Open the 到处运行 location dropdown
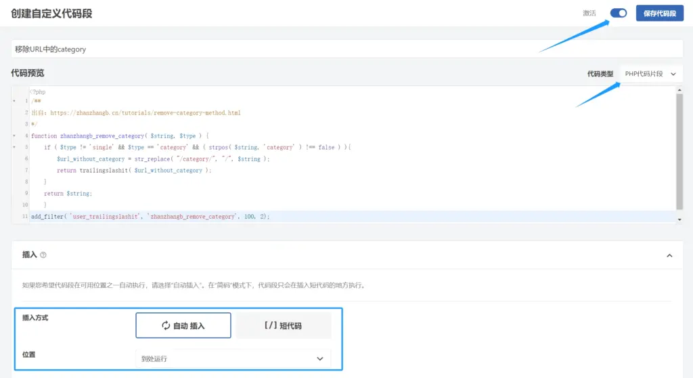 point(233,358)
